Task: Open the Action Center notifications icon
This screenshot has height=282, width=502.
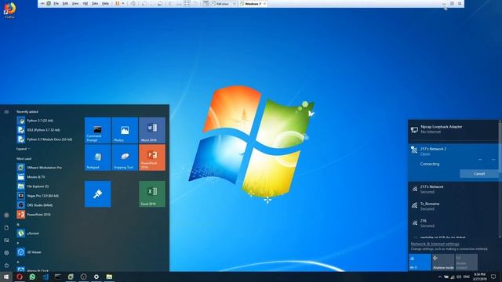Action: pyautogui.click(x=493, y=277)
